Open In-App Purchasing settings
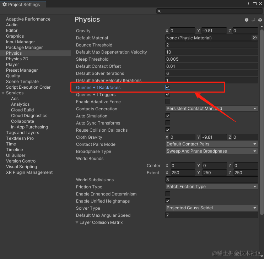The width and height of the screenshot is (264, 259). coord(29,127)
